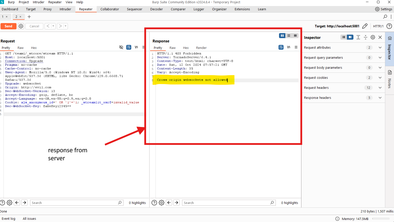The width and height of the screenshot is (394, 222).
Task: Expand Request headers section
Action: click(343, 88)
